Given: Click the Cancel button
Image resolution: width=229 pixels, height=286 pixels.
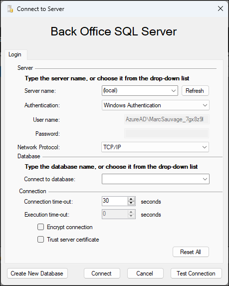Looking at the screenshot, I should [145, 273].
